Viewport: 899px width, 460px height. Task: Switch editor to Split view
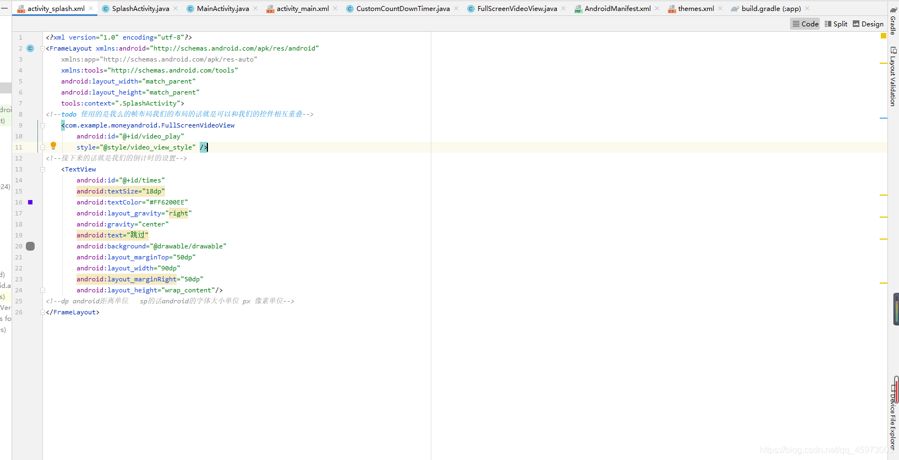(x=836, y=24)
